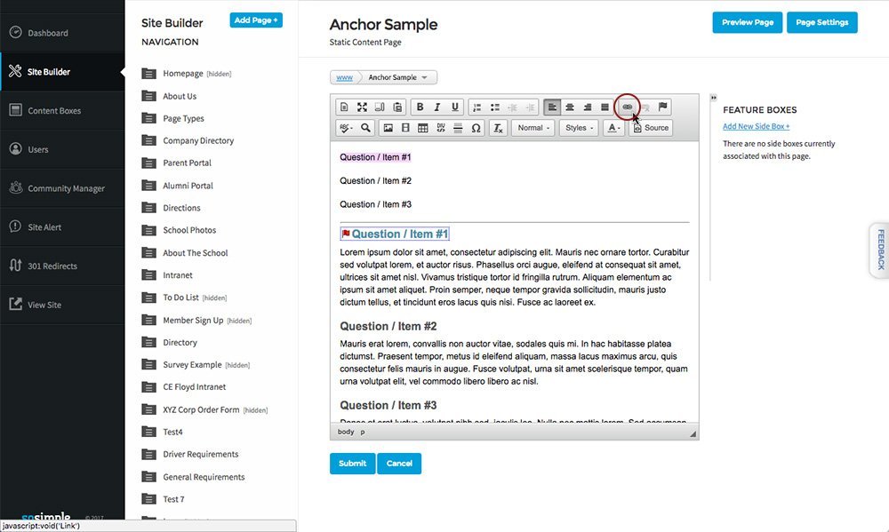Toggle Source view of the editor
889x532 pixels.
(651, 128)
